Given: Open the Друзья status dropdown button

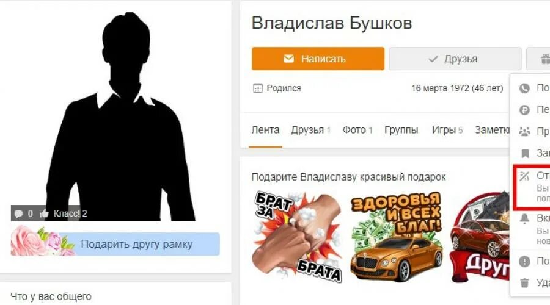Looking at the screenshot, I should pos(455,59).
